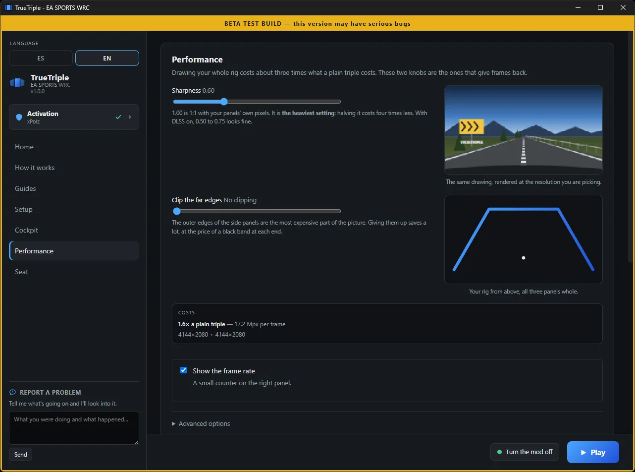The width and height of the screenshot is (635, 472).
Task: Expand the Advanced options section
Action: [201, 423]
